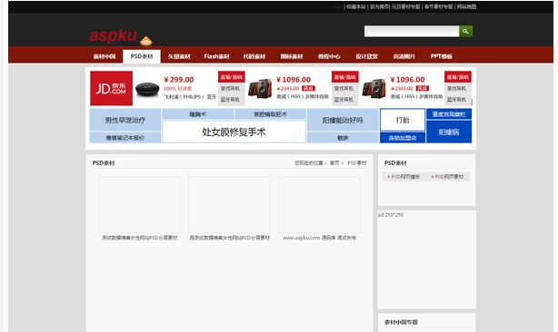Focus the search text field
The width and height of the screenshot is (558, 332).
412,31
